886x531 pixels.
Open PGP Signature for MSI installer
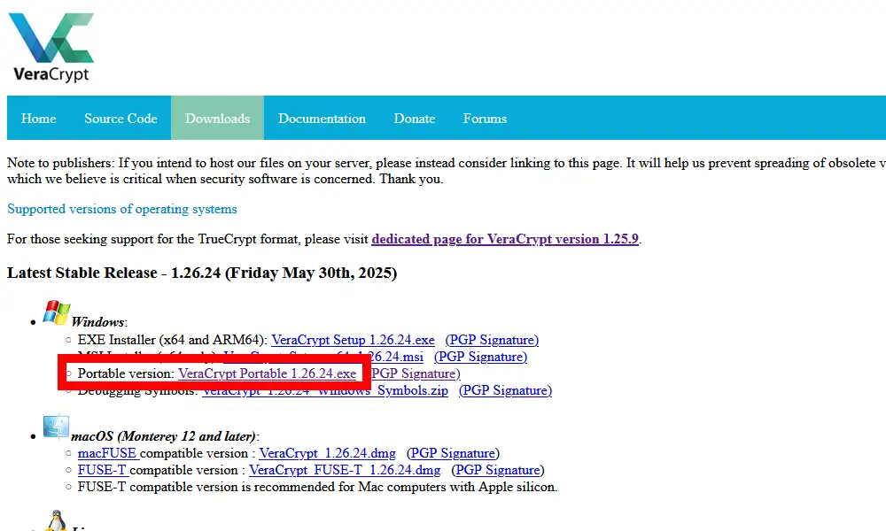[480, 357]
